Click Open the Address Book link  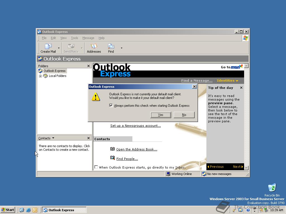137,149
